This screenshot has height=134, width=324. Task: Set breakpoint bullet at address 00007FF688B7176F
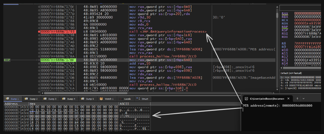click(x=39, y=7)
